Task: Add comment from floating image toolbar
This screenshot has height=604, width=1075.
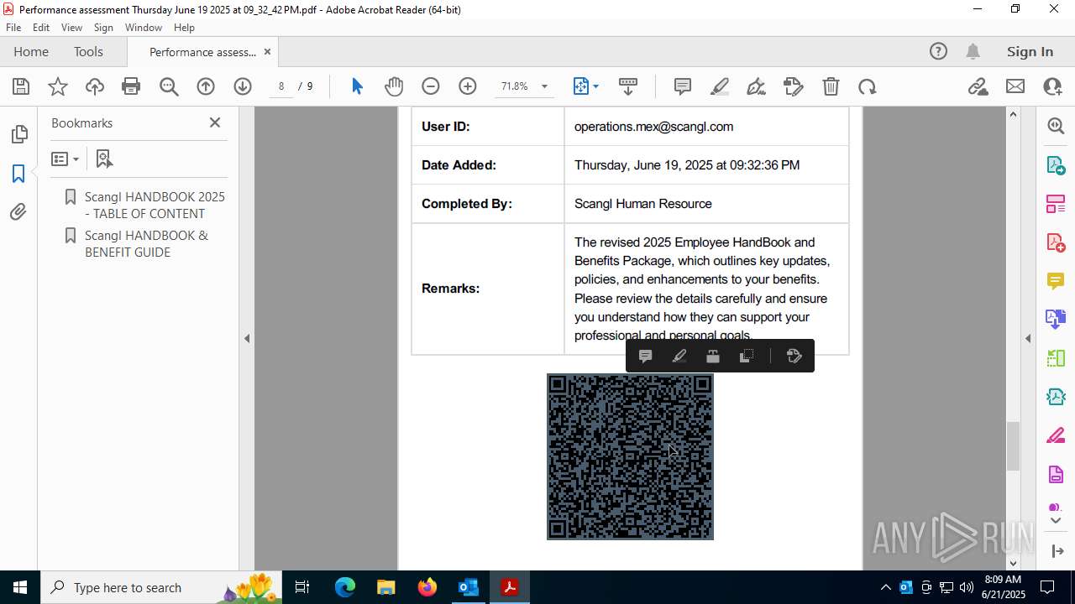Action: [x=646, y=357]
